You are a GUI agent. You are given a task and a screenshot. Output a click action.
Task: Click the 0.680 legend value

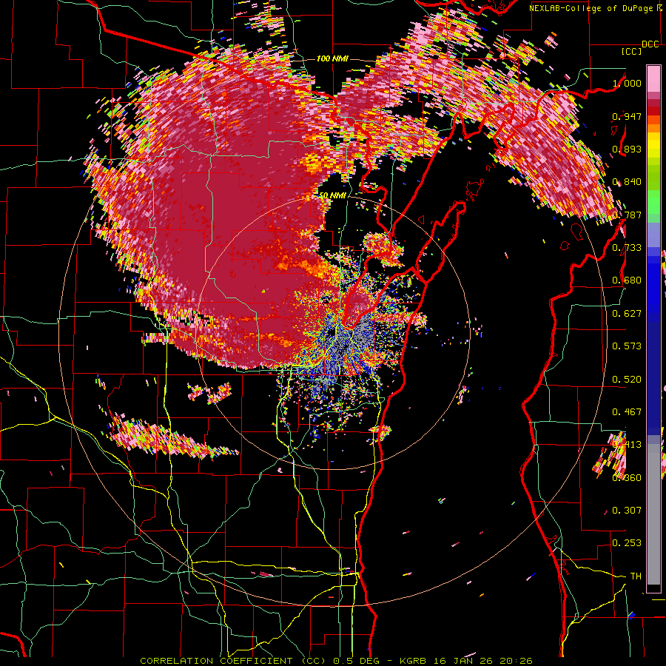627,280
